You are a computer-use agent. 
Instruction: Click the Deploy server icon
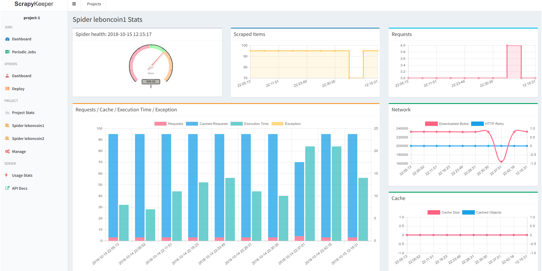coord(7,89)
